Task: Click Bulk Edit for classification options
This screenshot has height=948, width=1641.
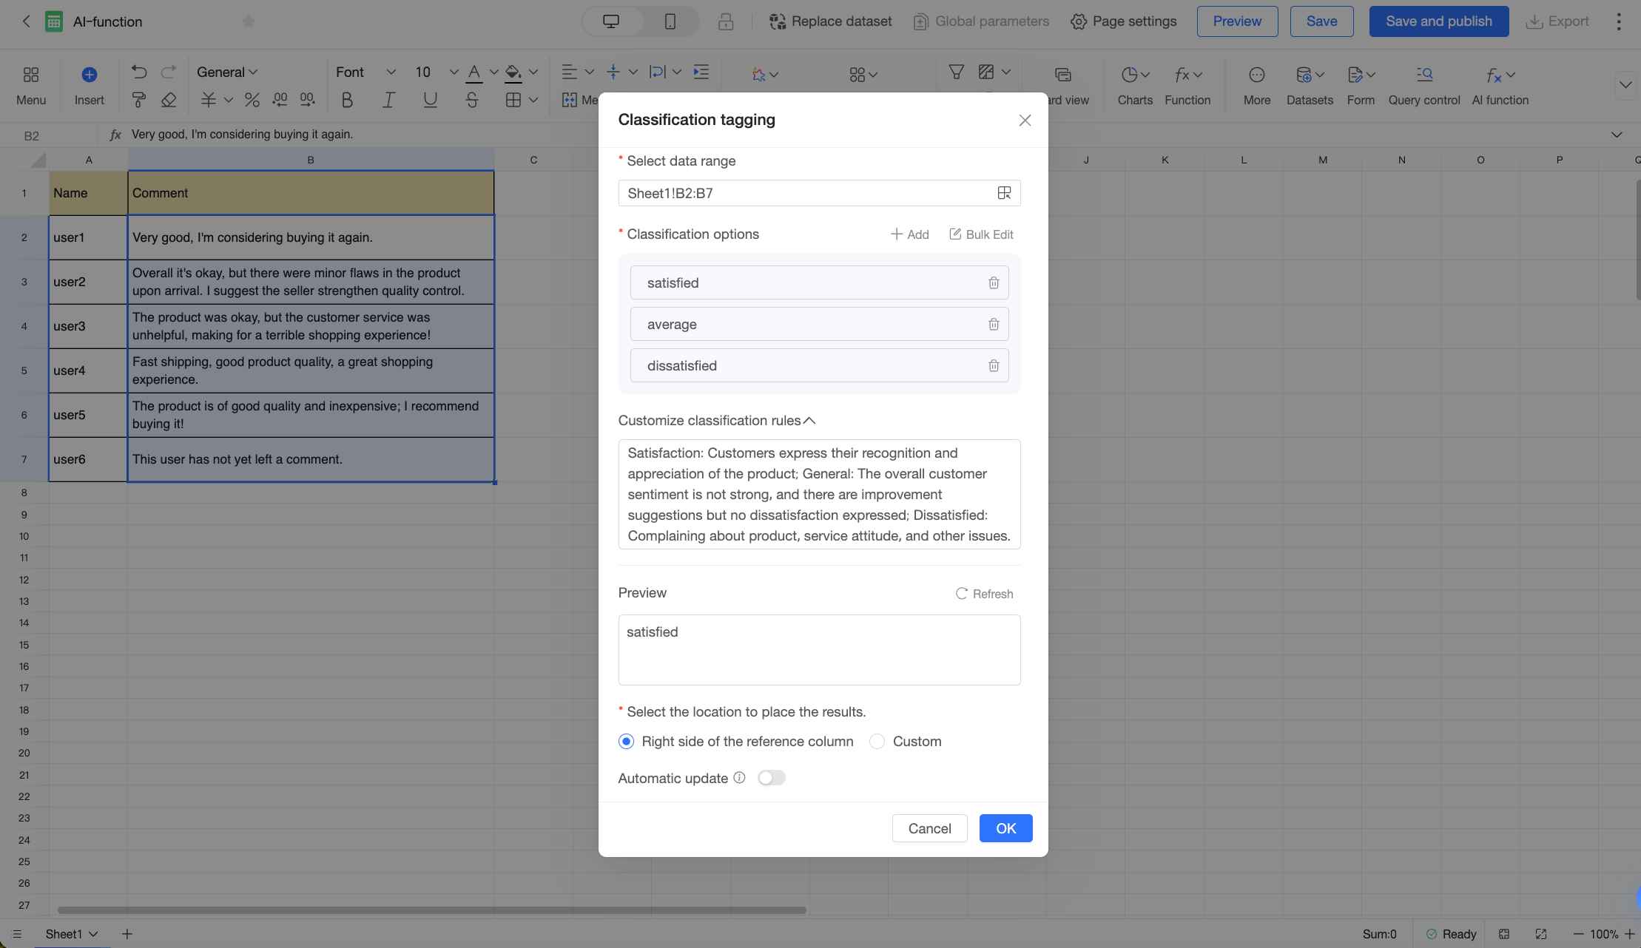Action: click(x=981, y=234)
